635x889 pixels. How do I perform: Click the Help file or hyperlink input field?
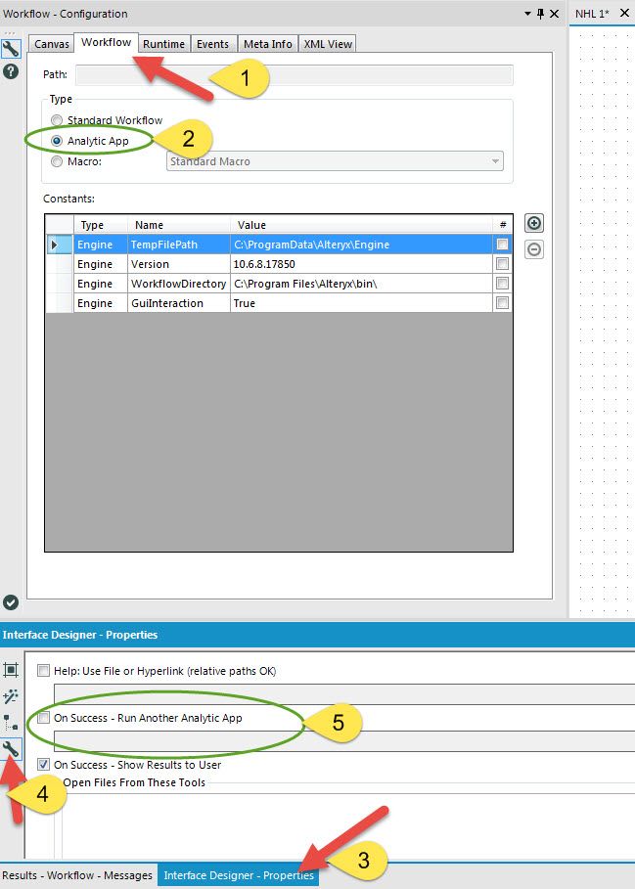click(344, 694)
